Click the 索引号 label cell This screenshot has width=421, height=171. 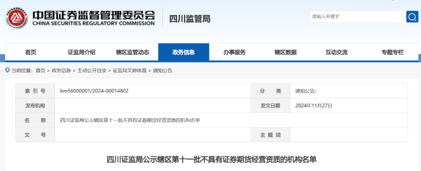pos(35,91)
